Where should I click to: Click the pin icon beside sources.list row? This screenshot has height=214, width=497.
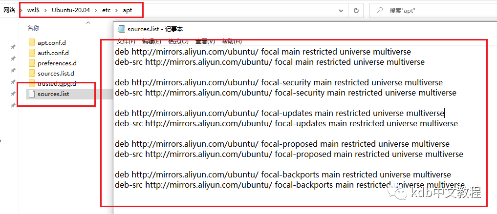point(13,94)
